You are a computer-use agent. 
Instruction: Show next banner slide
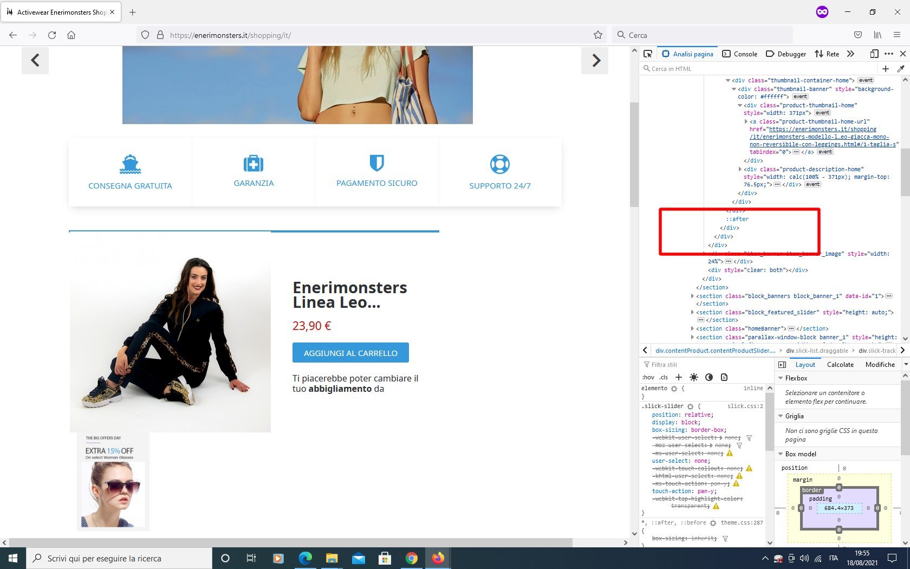595,60
